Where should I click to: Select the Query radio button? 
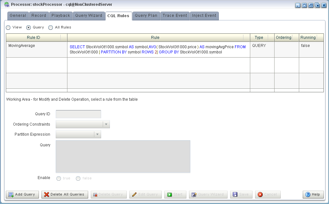[28, 27]
